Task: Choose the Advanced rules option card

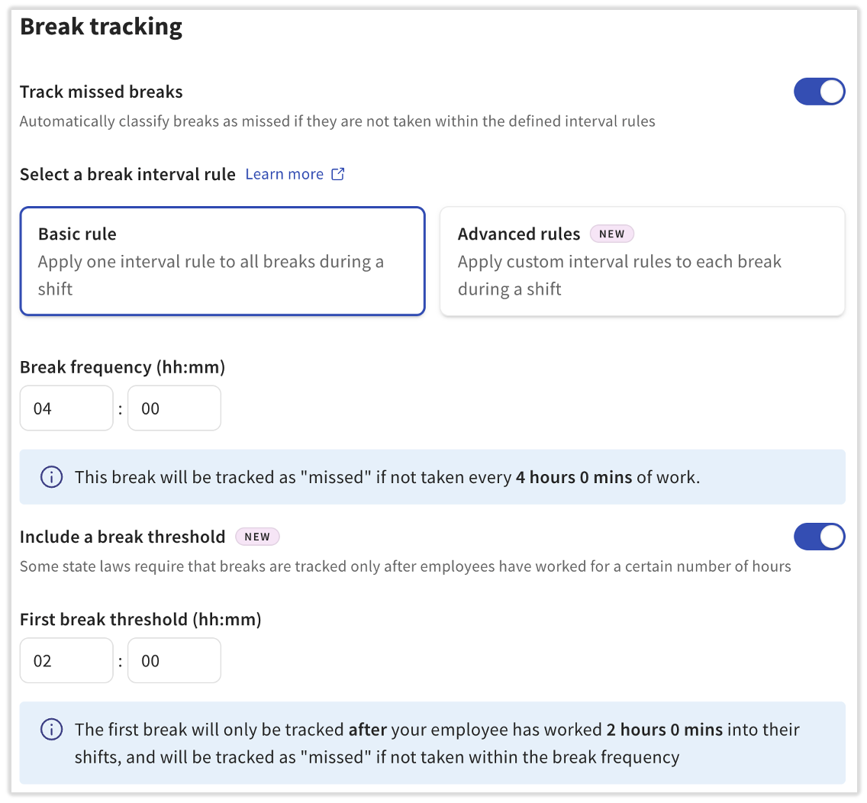Action: click(x=642, y=261)
